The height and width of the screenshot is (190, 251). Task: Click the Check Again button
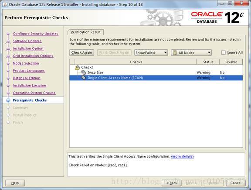coord(81,53)
